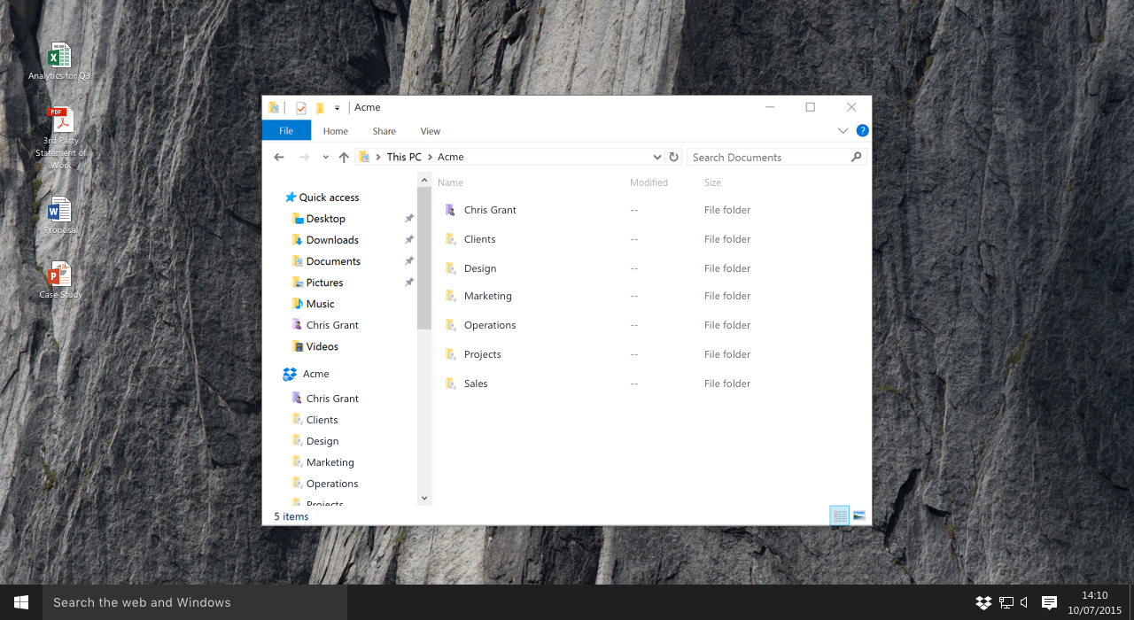Go back with the left arrow
The image size is (1134, 620).
point(279,157)
